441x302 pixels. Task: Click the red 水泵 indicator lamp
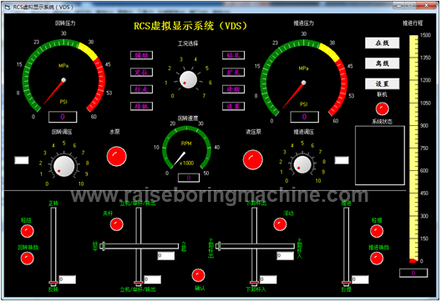click(x=116, y=156)
